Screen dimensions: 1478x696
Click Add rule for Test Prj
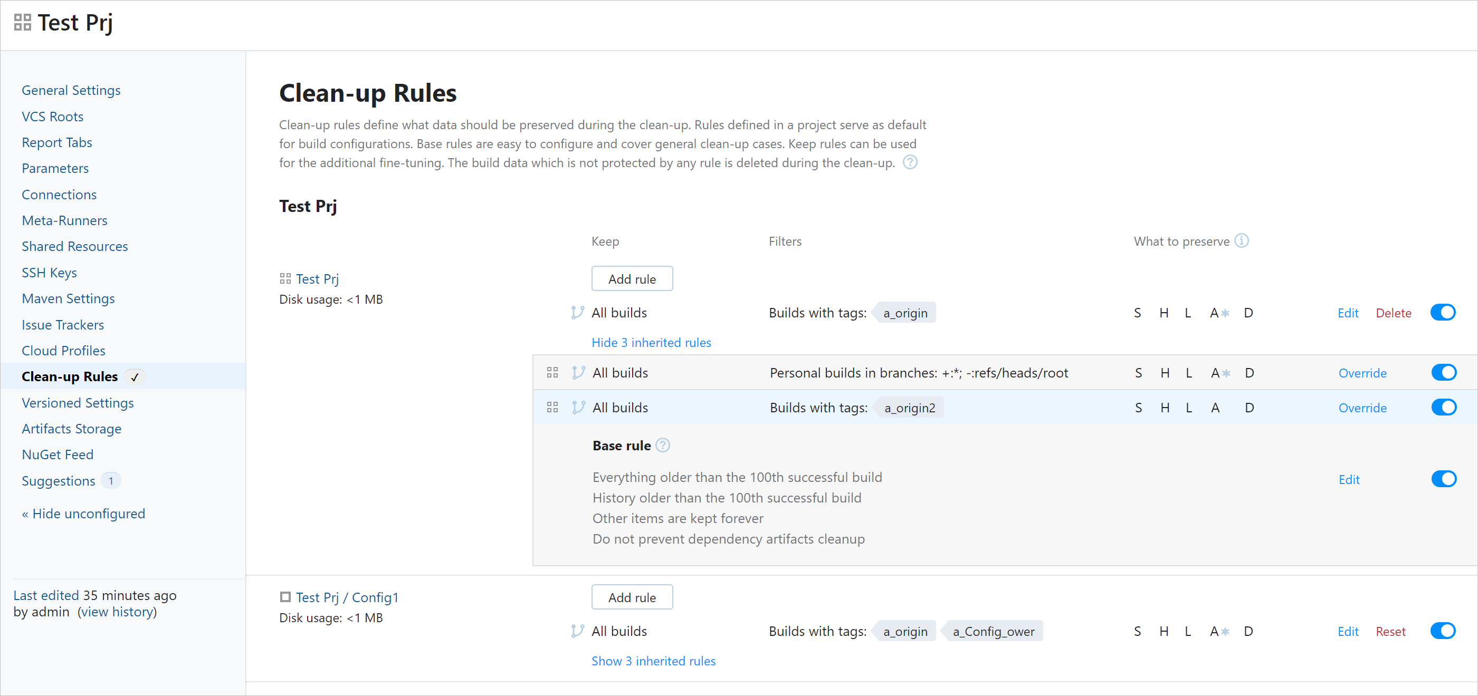click(x=632, y=278)
